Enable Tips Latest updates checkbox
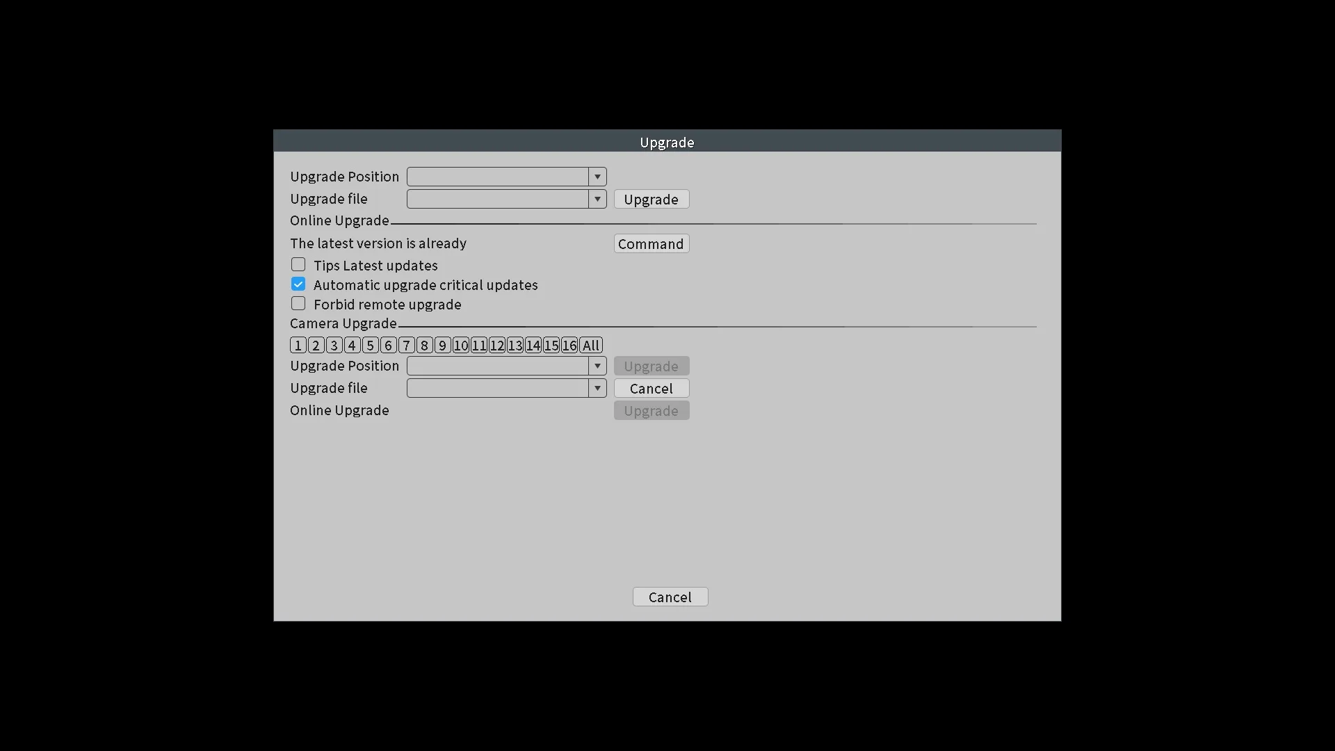The height and width of the screenshot is (751, 1335). (x=298, y=265)
